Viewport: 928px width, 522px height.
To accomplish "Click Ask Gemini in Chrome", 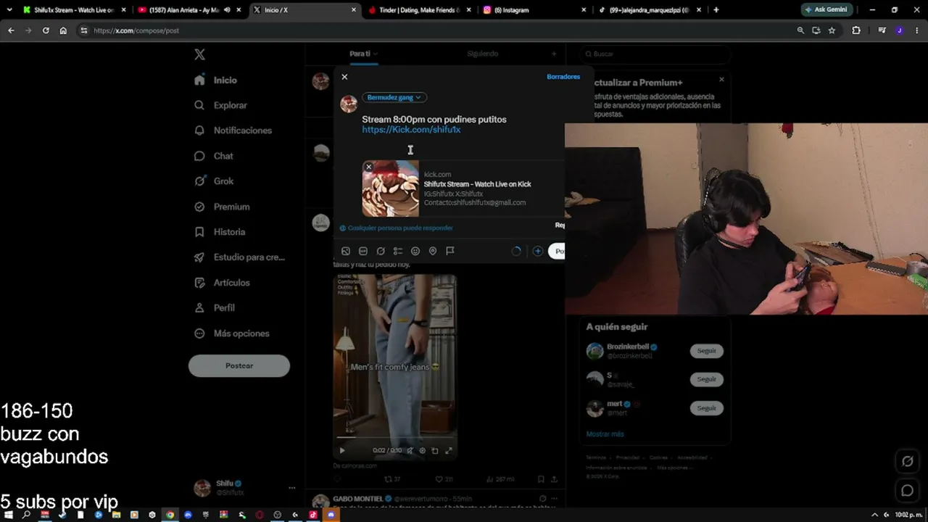I will coord(826,10).
